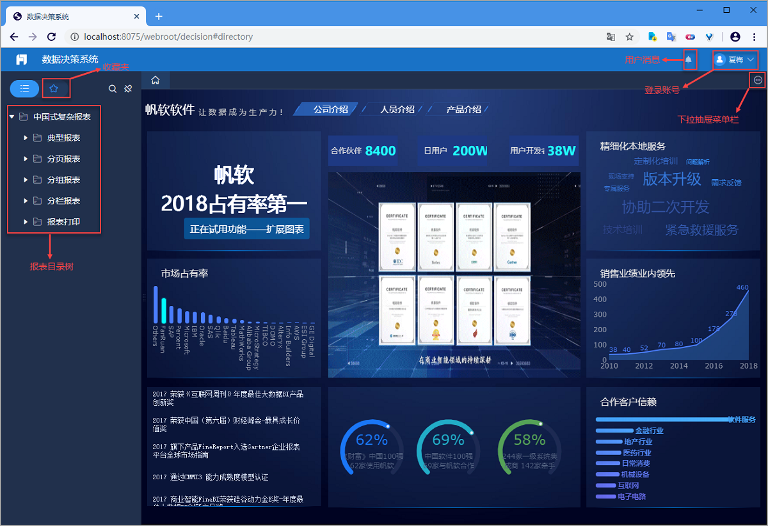
Task: Select the 数据决策系统 browser tab
Action: click(76, 17)
